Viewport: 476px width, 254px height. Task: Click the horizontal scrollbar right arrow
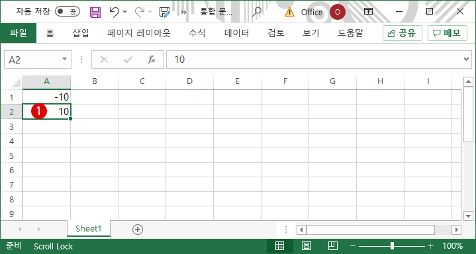click(456, 230)
